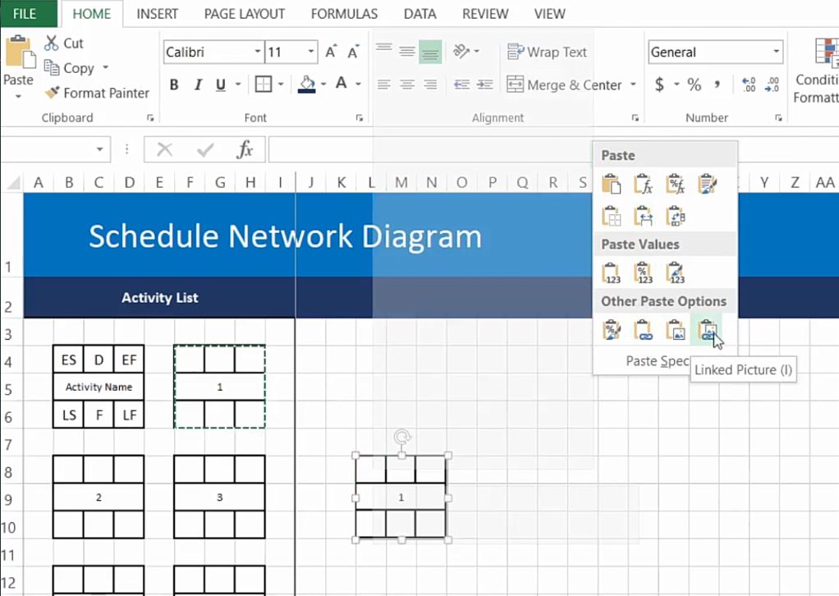Select the Paste Link option icon
Viewport: 839px width, 596px height.
[x=643, y=330]
